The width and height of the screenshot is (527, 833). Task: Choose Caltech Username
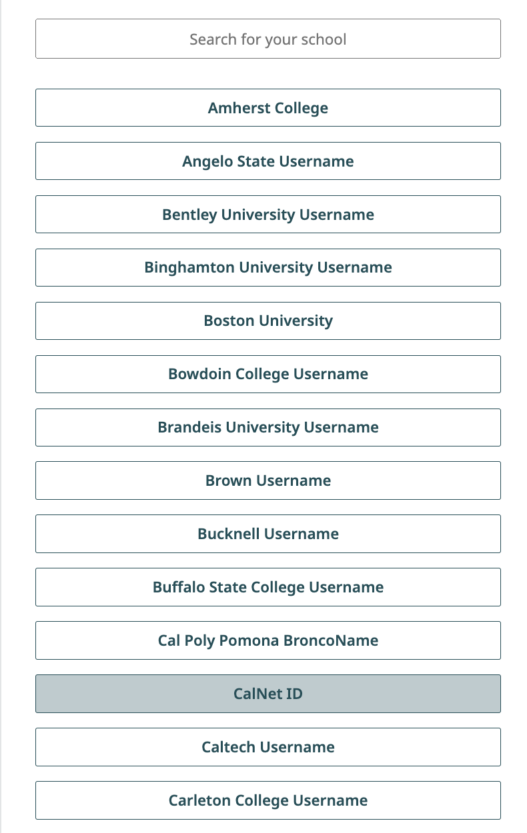point(268,748)
